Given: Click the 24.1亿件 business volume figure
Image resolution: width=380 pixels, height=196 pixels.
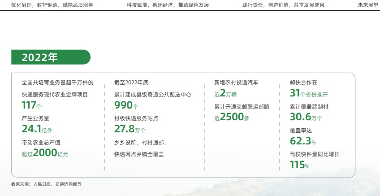Looking at the screenshot, I should (37, 130).
